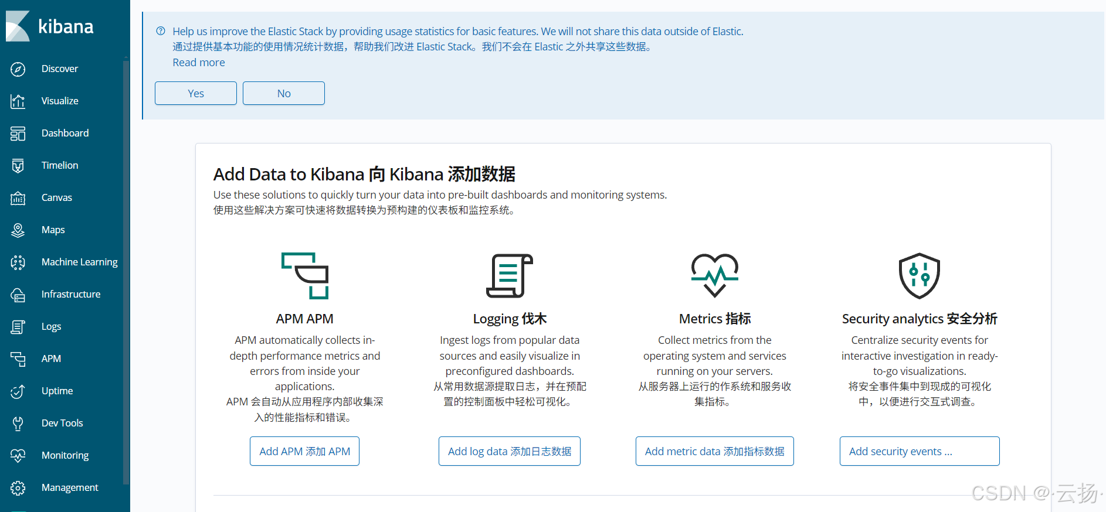Viewport: 1106px width, 512px height.
Task: Click the Add APM button
Action: click(305, 451)
